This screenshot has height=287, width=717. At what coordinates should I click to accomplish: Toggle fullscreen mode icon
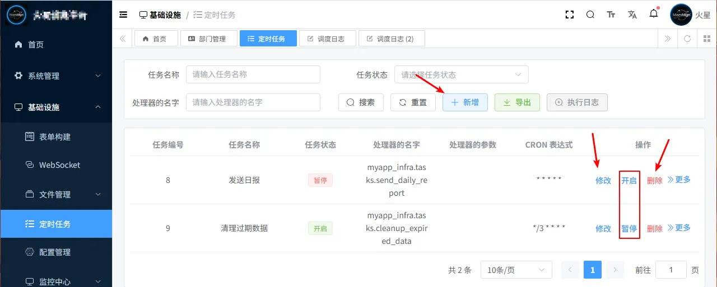(570, 15)
